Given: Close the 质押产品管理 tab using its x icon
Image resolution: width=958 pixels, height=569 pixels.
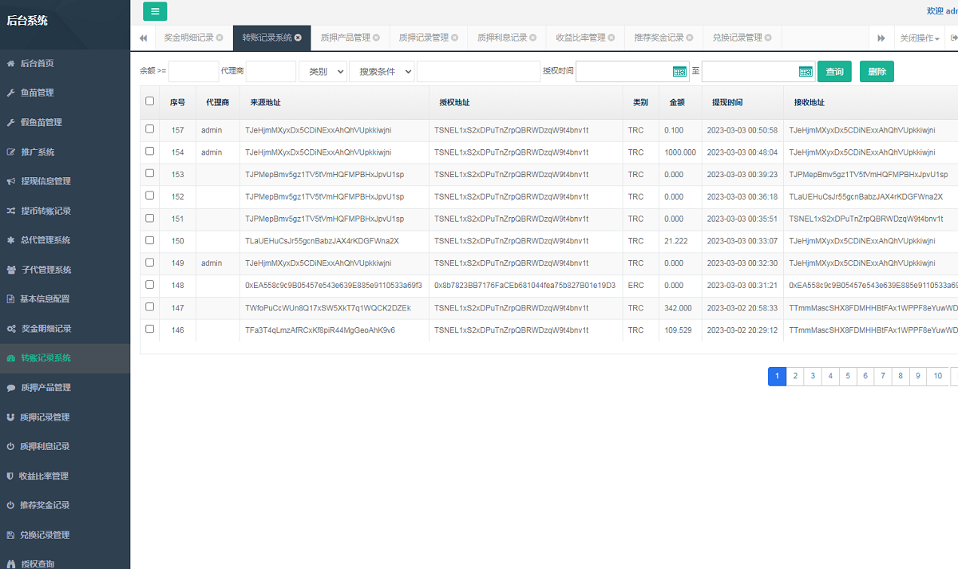Looking at the screenshot, I should 376,38.
